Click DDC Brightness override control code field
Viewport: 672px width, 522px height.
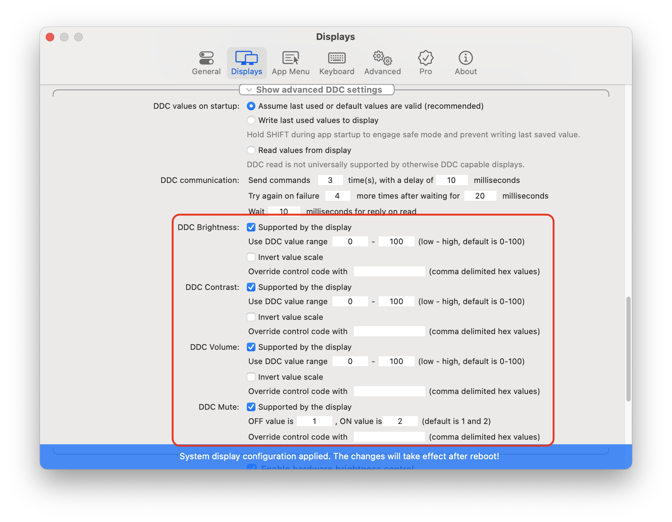[x=389, y=271]
